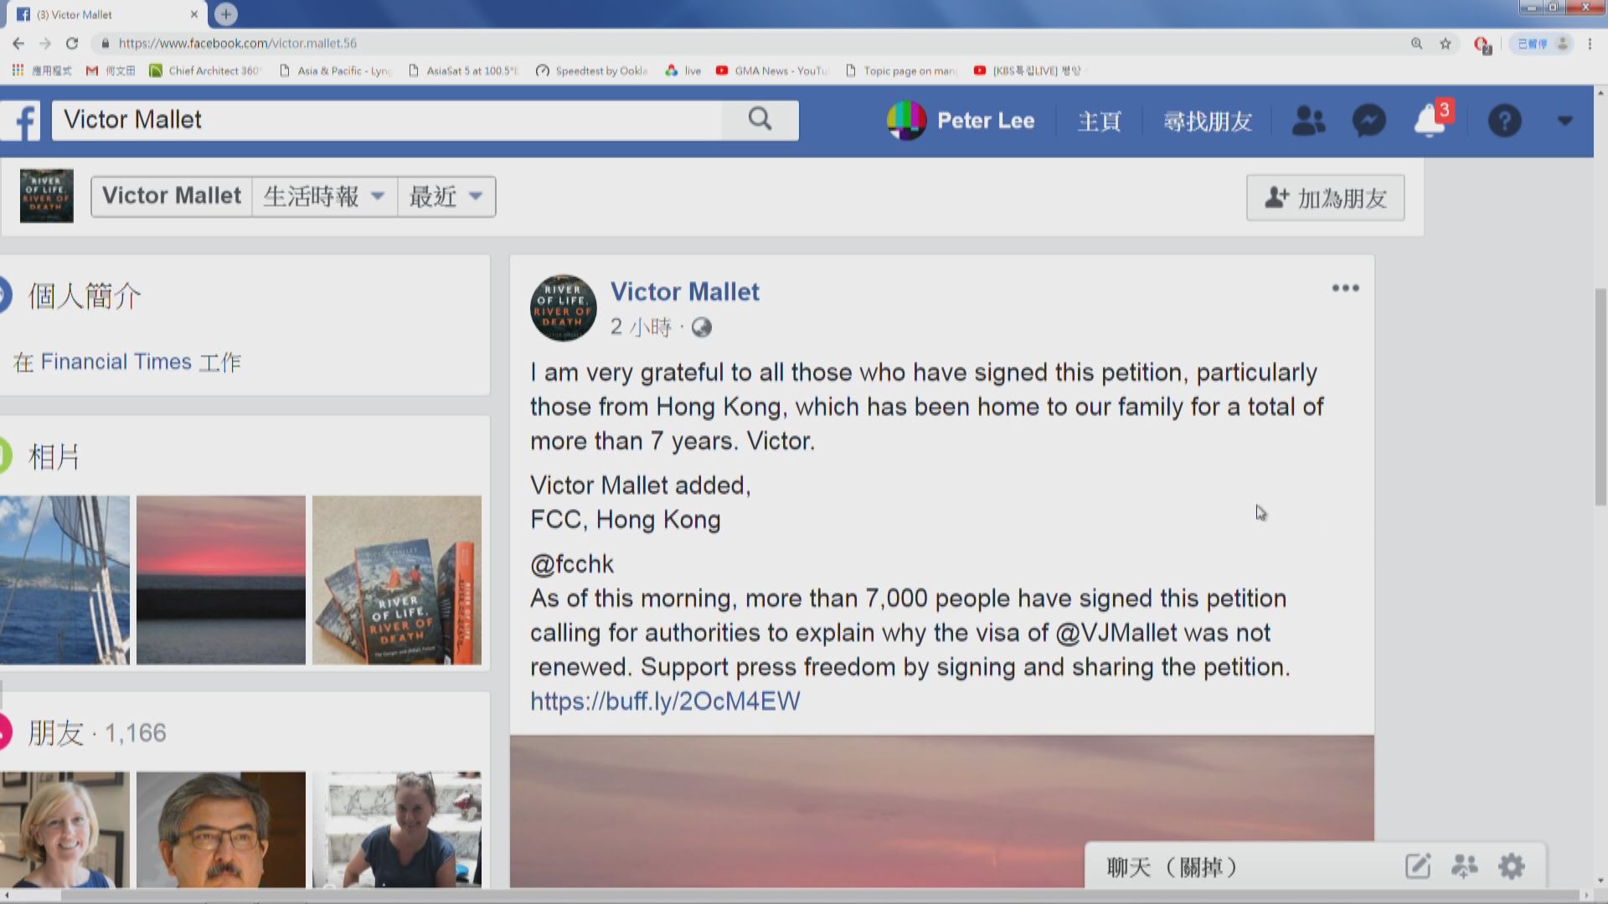Bookmark page with the star icon
The image size is (1608, 904).
[x=1446, y=44]
